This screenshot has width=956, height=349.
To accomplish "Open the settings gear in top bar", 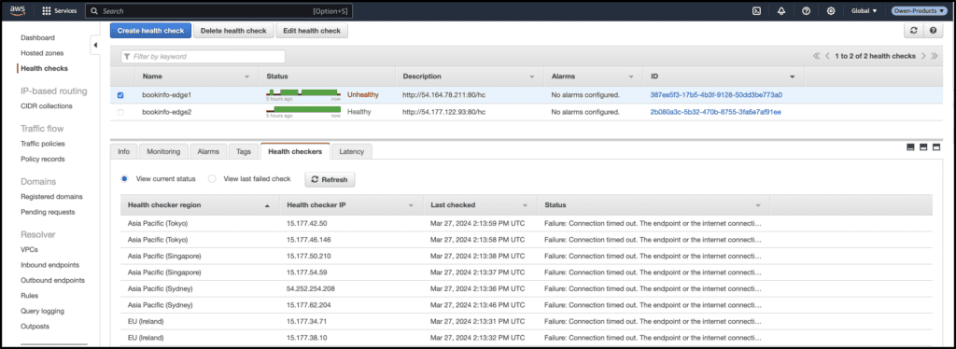I will [830, 11].
